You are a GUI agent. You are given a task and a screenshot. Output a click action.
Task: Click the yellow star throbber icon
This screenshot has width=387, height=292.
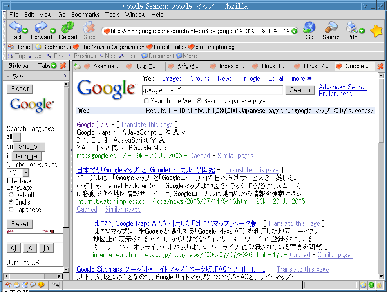(376, 31)
